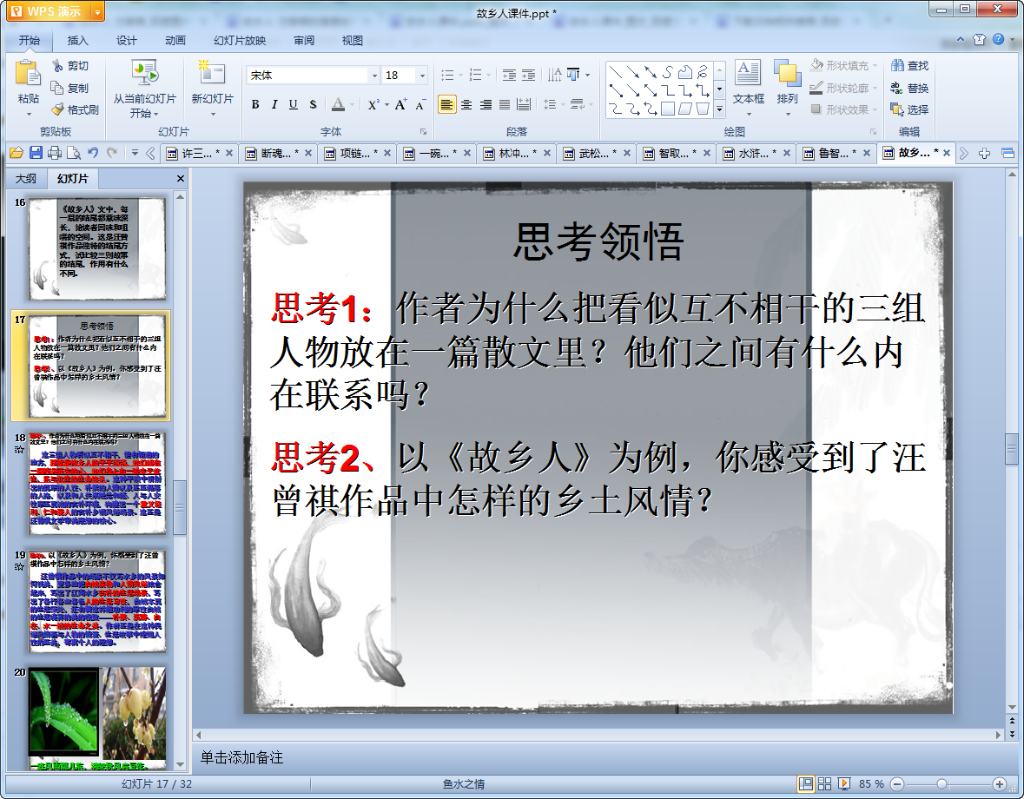
Task: Expand the font color dropdown arrow
Action: coord(352,104)
